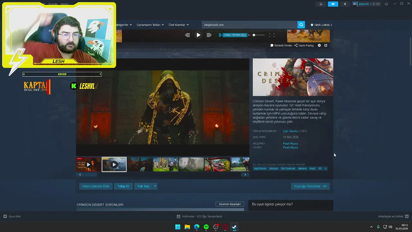Viewport: 412px width, 232px height.
Task: Select Keşif tag
Action: click(312, 169)
